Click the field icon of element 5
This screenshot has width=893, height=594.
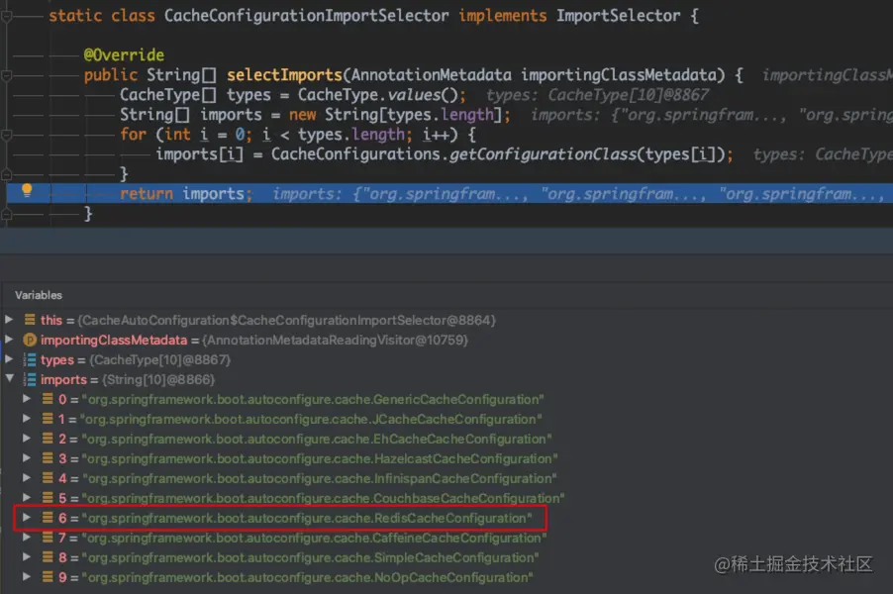click(48, 498)
